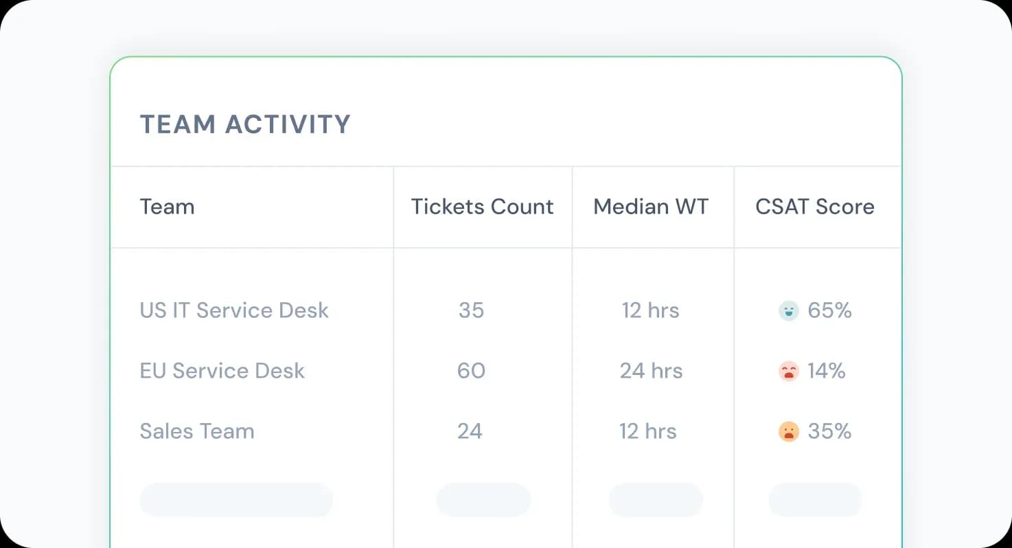1012x548 pixels.
Task: Open the EU Service Desk team
Action: [x=222, y=371]
